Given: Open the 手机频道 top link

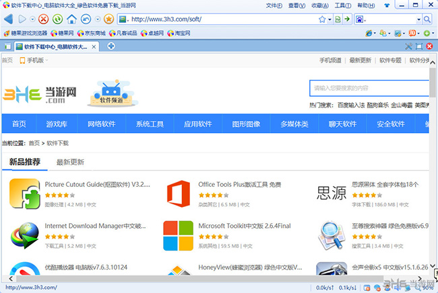Looking at the screenshot, I should [x=330, y=60].
